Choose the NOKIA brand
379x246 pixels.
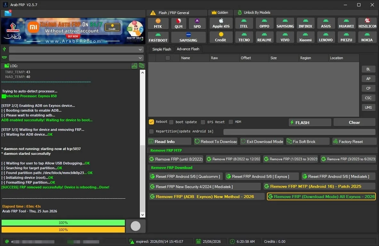click(x=367, y=37)
